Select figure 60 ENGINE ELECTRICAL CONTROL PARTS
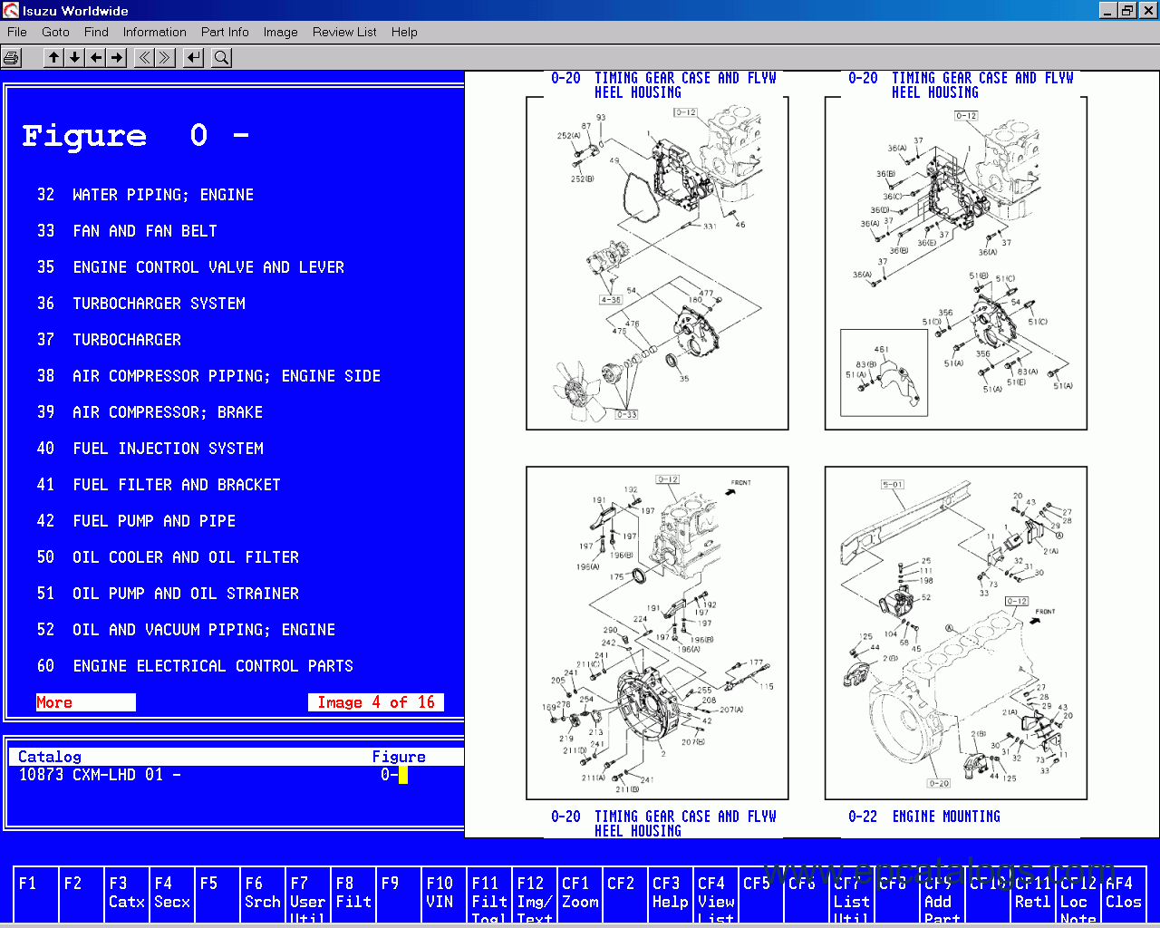1160x928 pixels. coord(195,666)
